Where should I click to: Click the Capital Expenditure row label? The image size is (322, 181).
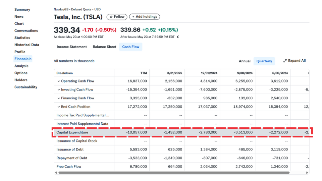[x=72, y=132]
